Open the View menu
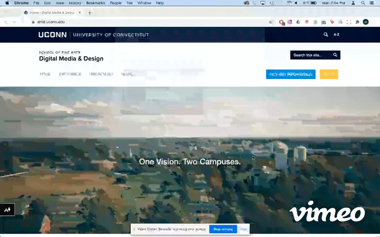 tap(60, 3)
